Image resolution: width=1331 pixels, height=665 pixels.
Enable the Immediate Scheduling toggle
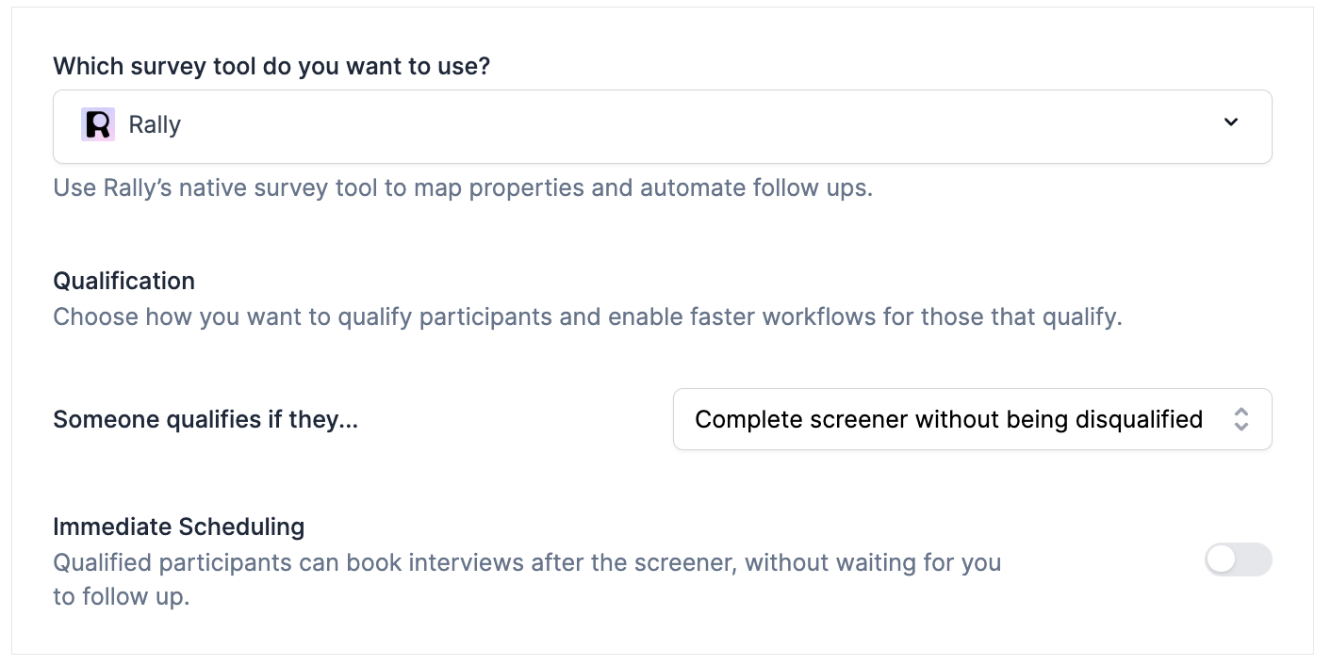pos(1238,560)
